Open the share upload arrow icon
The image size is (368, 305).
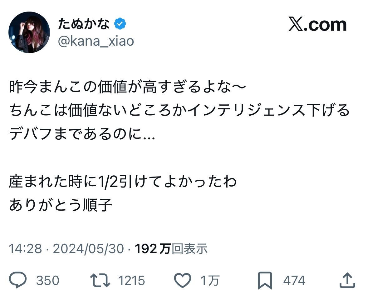pos(347,281)
